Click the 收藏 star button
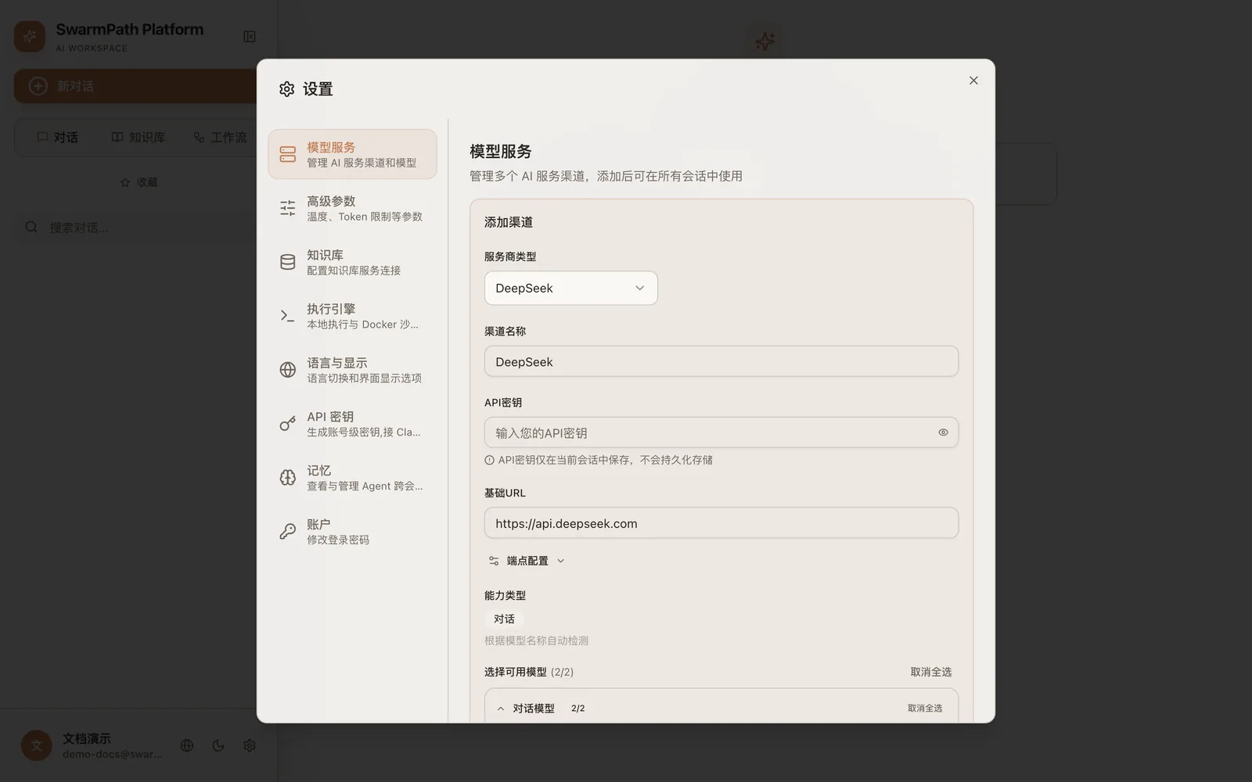Viewport: 1252px width, 782px height. point(139,182)
